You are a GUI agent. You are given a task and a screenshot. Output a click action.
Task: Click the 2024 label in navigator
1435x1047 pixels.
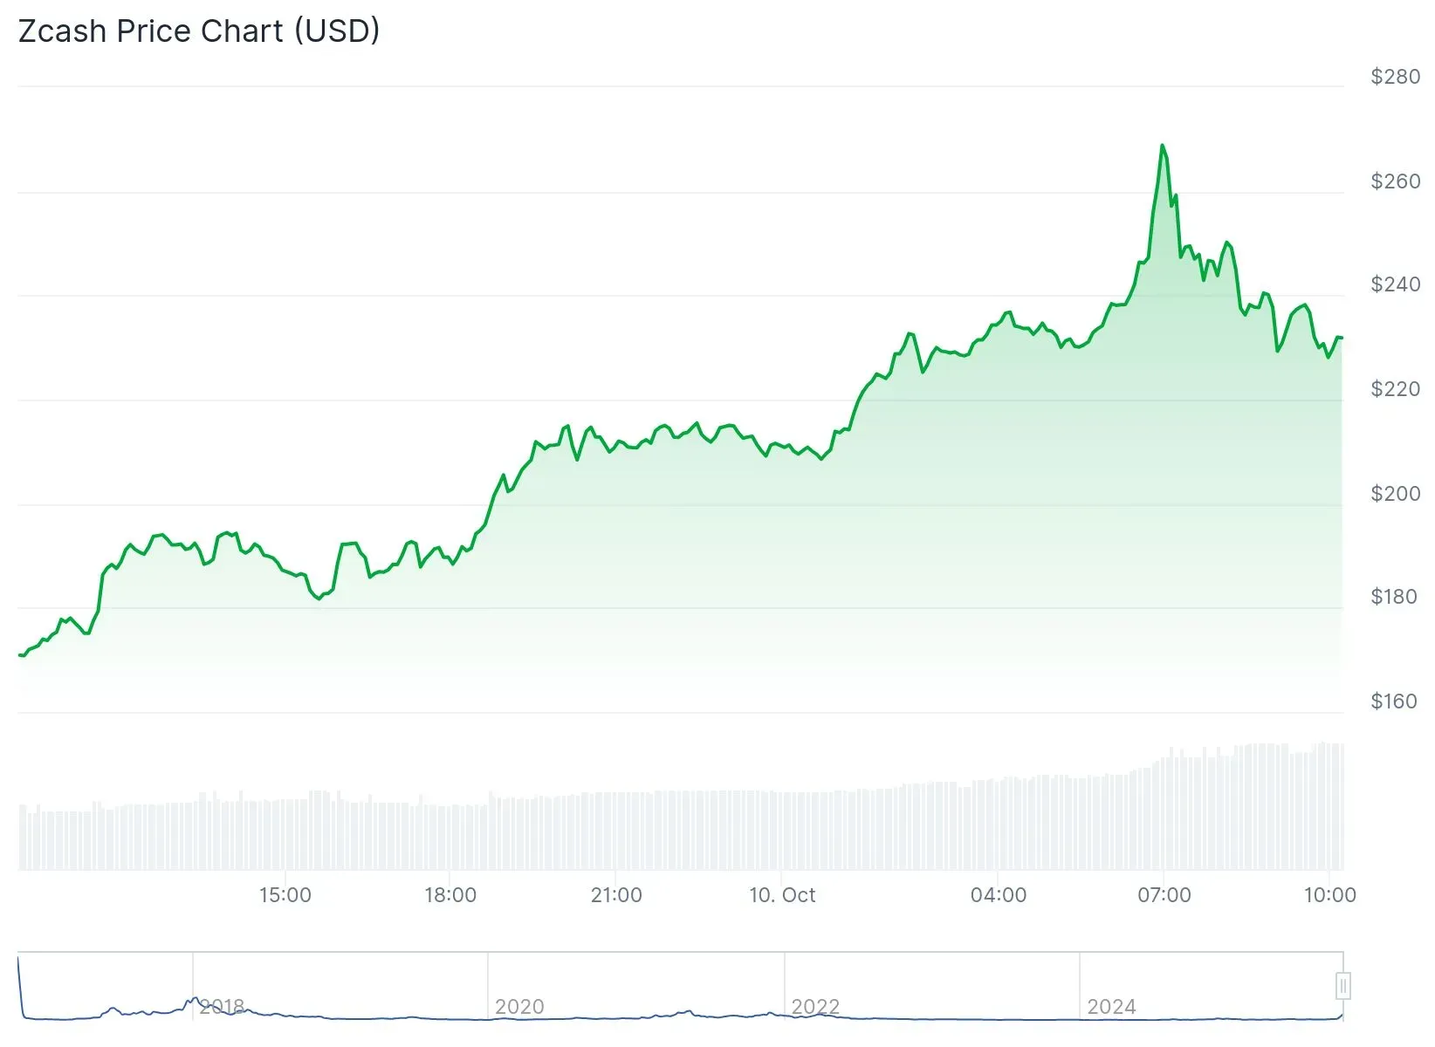click(x=1111, y=1007)
